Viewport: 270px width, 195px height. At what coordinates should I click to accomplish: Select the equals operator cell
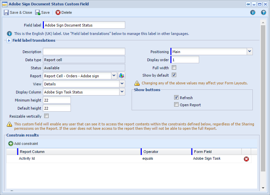click(x=166, y=159)
